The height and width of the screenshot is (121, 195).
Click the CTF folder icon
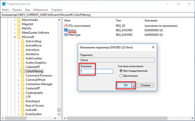[23, 97]
